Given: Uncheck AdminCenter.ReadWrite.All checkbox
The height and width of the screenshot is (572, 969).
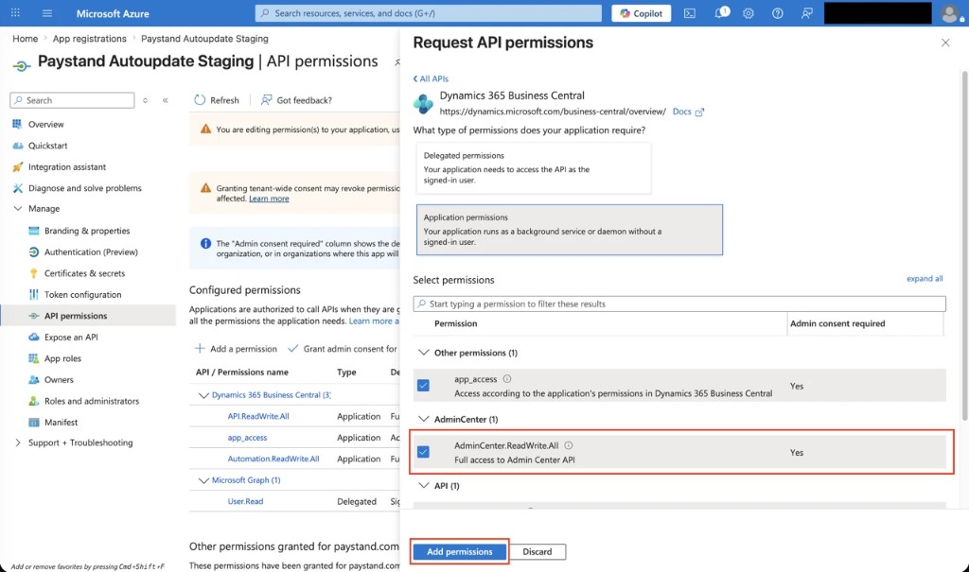Looking at the screenshot, I should coord(423,452).
